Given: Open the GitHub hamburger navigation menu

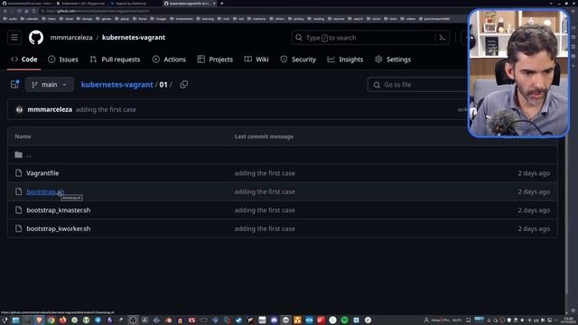Looking at the screenshot, I should 14,38.
